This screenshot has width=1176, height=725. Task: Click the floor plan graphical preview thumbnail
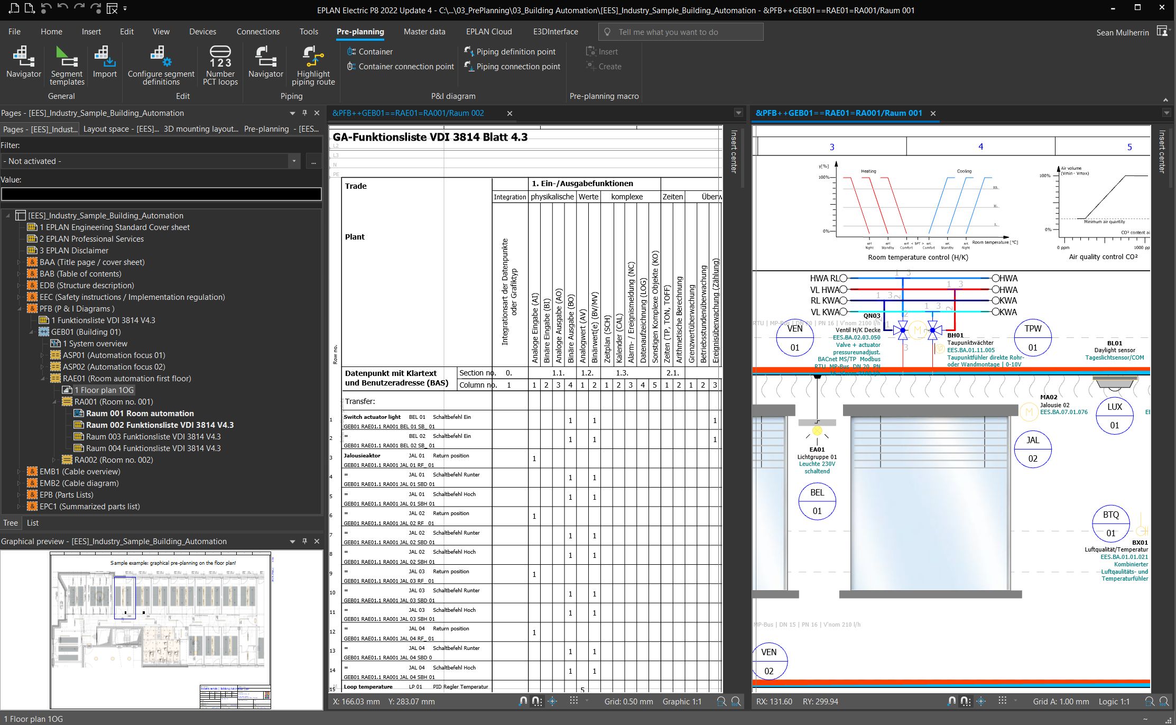[x=161, y=629]
